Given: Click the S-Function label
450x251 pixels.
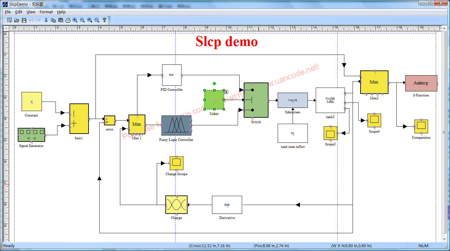Looking at the screenshot, I should point(421,95).
